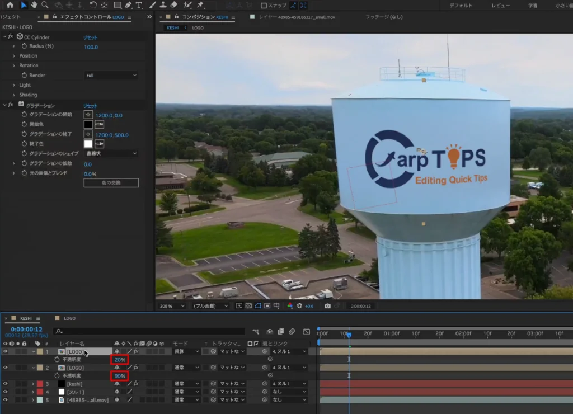
Task: Click the Home icon in the toolbar
Action: (x=10, y=5)
